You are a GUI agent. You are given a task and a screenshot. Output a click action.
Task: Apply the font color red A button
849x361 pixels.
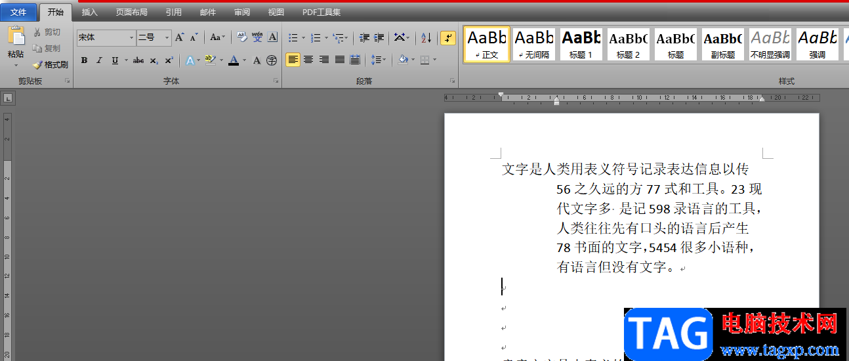pyautogui.click(x=234, y=60)
